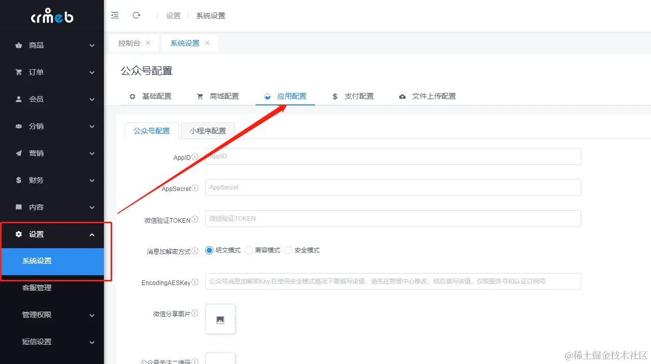Expand the 分销 menu chevron

click(92, 127)
